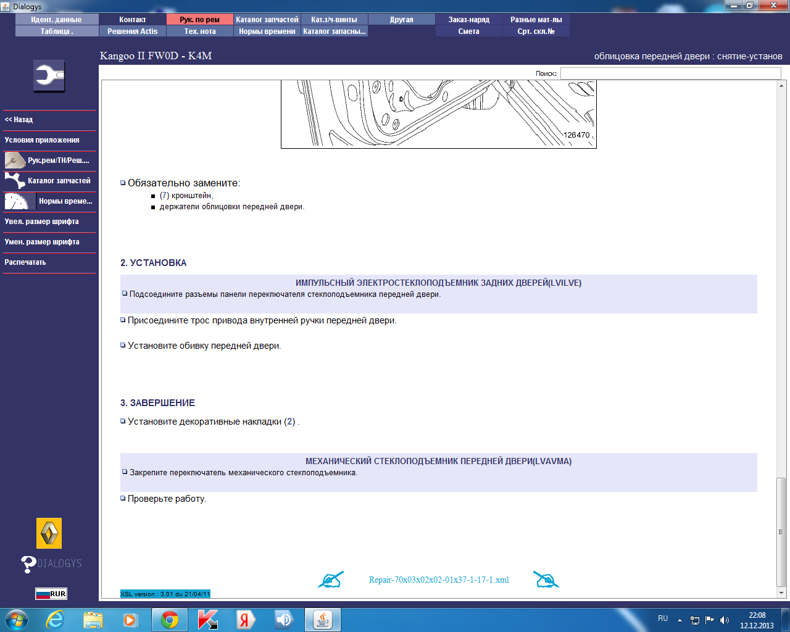Viewport: 790px width, 632px height.
Task: Open Каталог запасны... tab
Action: tap(335, 31)
